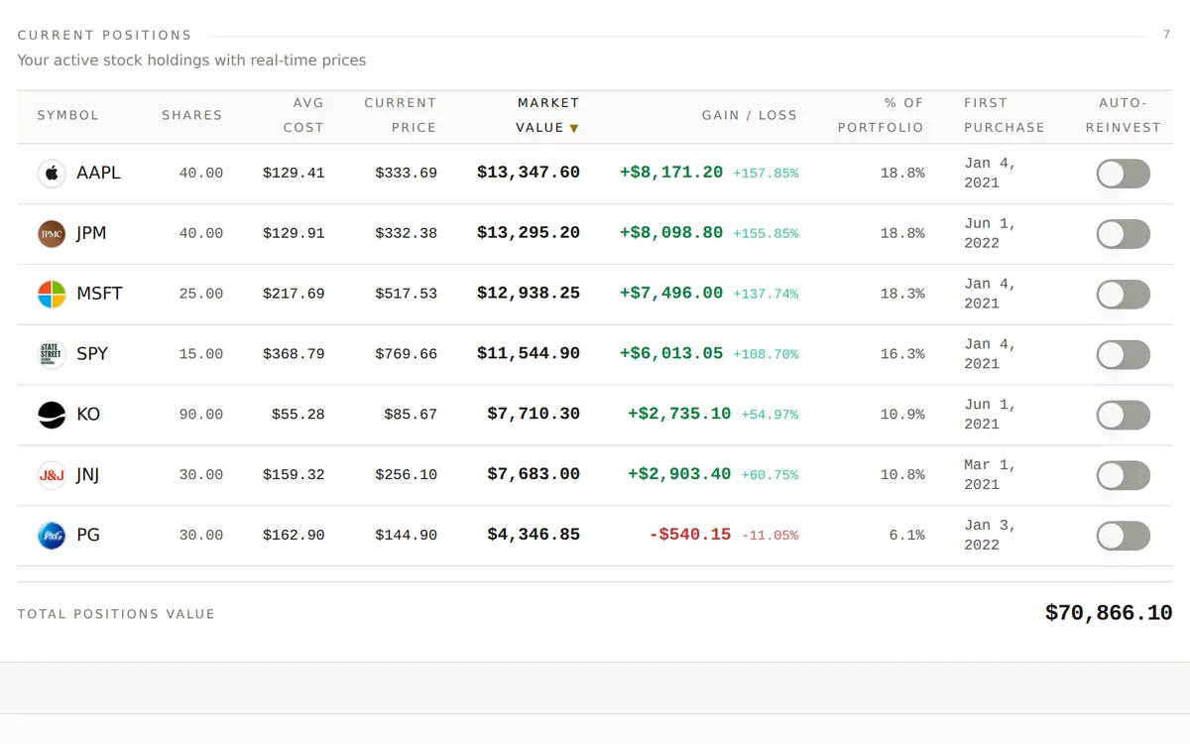Click JNJ first purchase Mar 1, 2021

tap(990, 475)
